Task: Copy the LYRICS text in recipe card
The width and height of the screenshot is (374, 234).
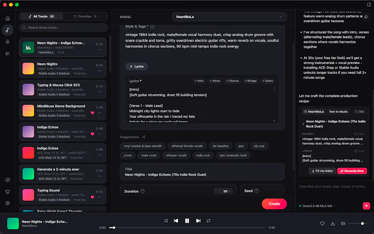Action: (x=359, y=151)
